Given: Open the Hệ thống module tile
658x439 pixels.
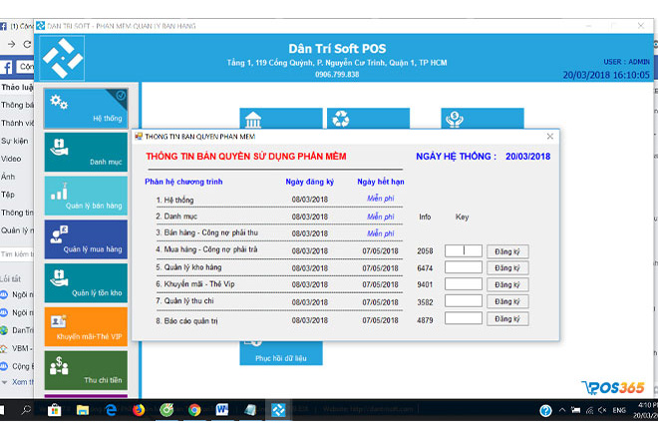Looking at the screenshot, I should [x=86, y=109].
